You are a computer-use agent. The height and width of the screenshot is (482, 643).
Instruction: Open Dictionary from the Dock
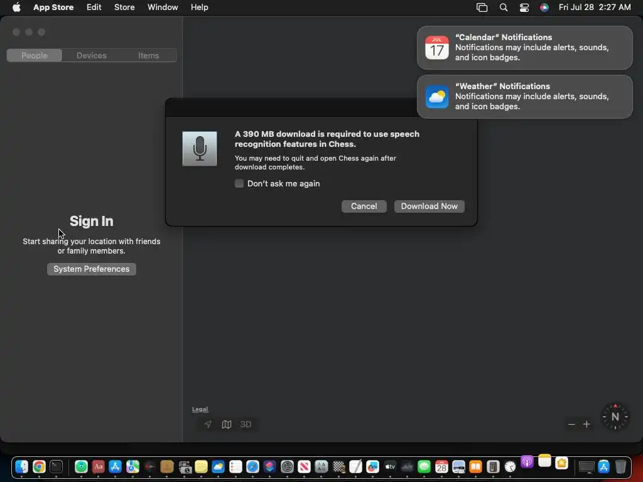pos(99,466)
